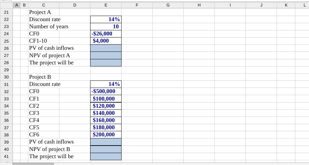Select row 41 header
This screenshot has width=309, height=165.
(6, 156)
